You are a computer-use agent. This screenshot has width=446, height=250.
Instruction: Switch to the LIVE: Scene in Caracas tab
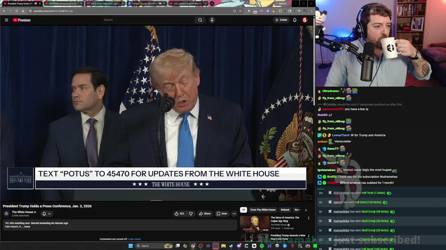point(187,3)
